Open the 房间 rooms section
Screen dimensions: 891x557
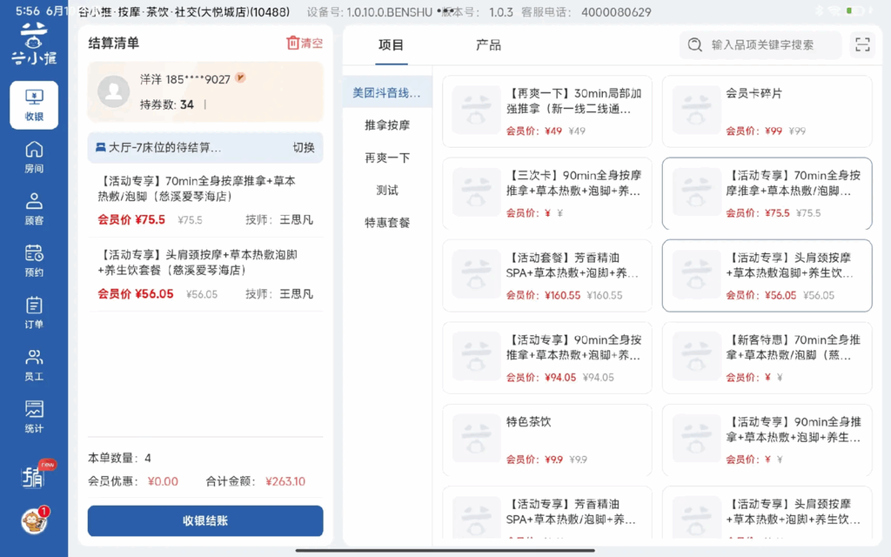[34, 157]
